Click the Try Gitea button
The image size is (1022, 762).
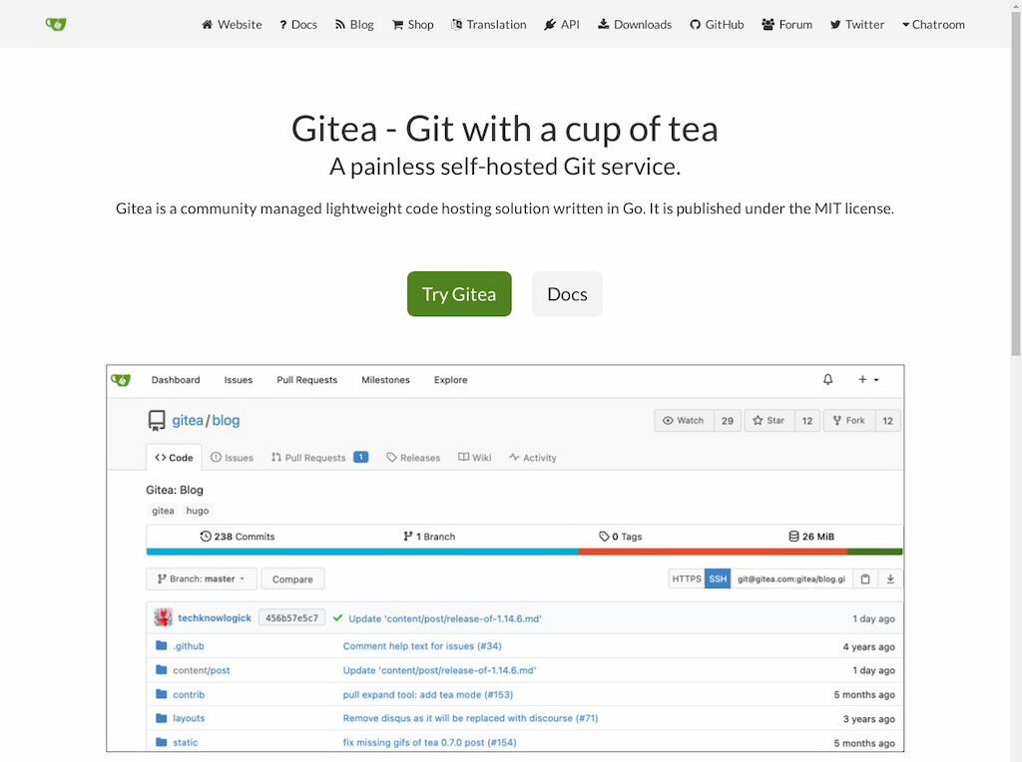pos(459,293)
